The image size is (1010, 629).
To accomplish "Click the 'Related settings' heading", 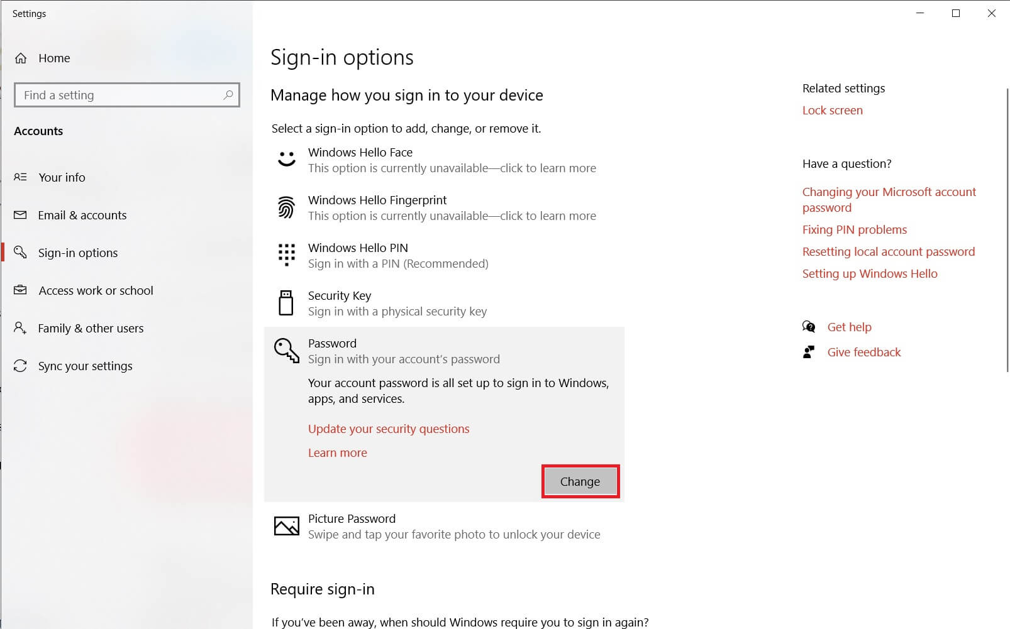I will [x=843, y=88].
